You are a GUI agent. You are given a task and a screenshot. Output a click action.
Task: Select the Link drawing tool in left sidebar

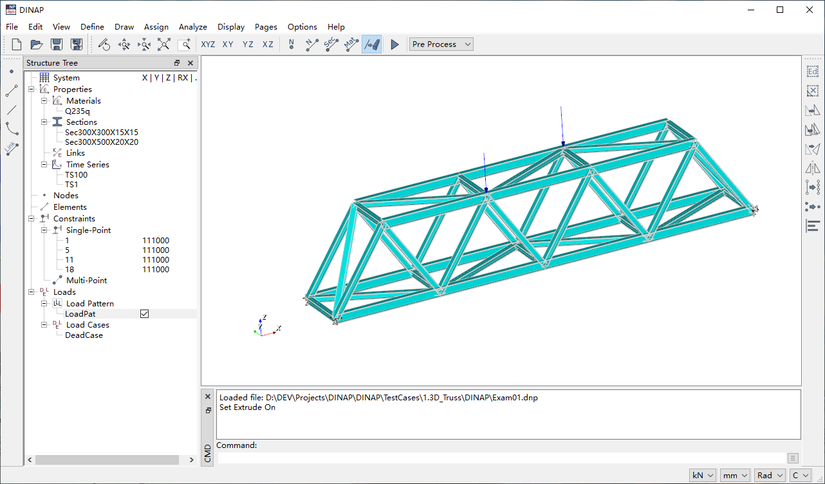click(11, 149)
